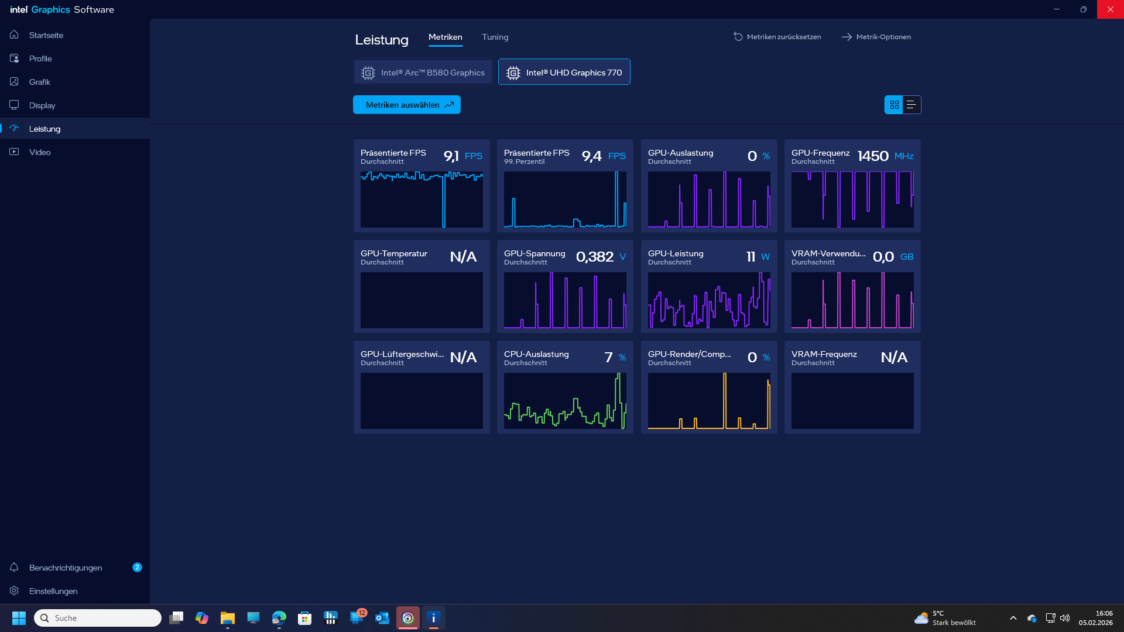Viewport: 1124px width, 632px height.
Task: Click the Metriken zurücksetzen reset icon
Action: [738, 37]
